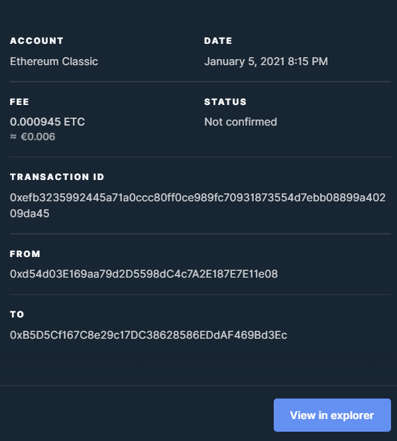Click the ACCOUNT heading label
The height and width of the screenshot is (441, 397).
[x=36, y=41]
